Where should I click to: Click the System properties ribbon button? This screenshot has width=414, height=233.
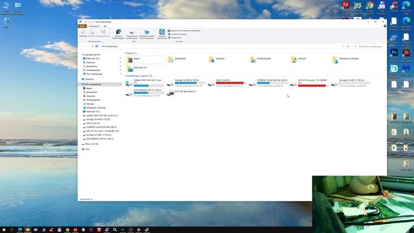pos(177,34)
